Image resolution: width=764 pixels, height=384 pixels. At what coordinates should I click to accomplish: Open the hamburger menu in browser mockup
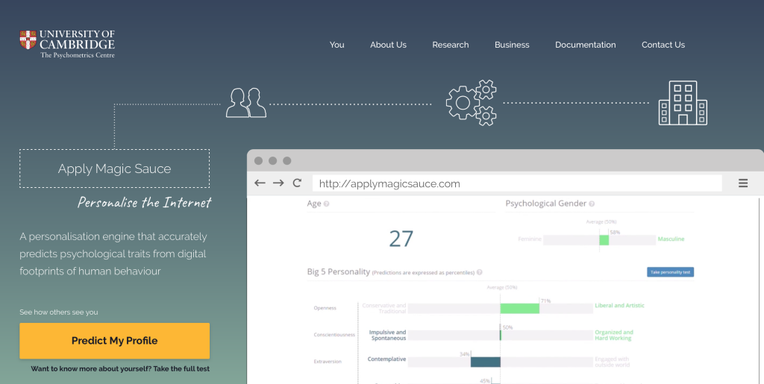click(x=743, y=183)
